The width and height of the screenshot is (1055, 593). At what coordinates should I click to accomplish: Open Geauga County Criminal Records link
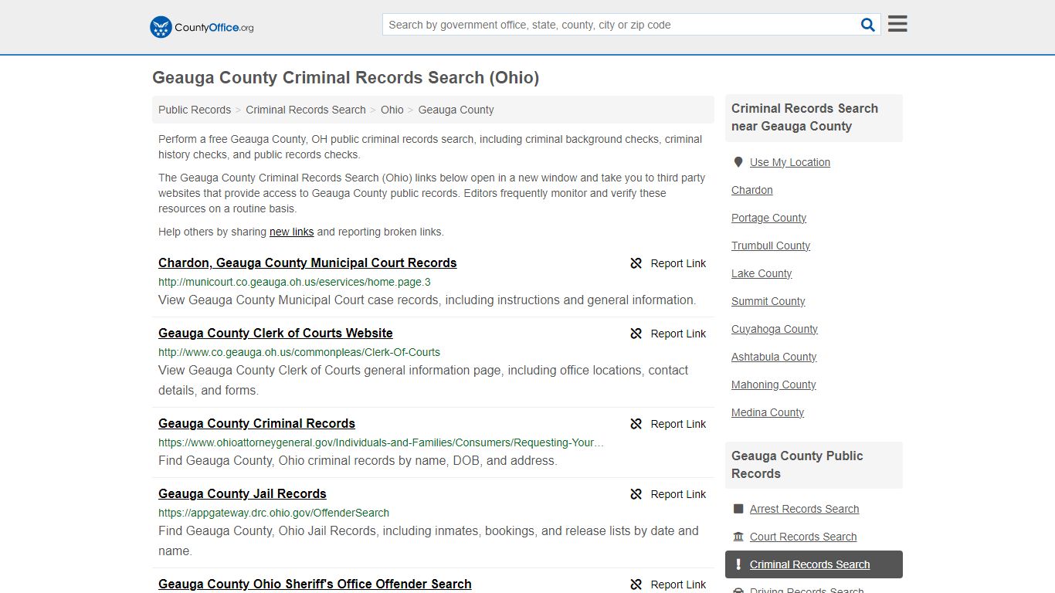pyautogui.click(x=256, y=423)
